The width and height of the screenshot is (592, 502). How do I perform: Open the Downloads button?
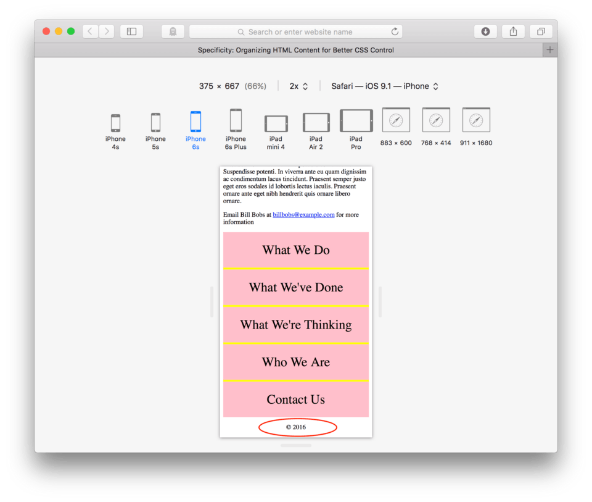click(x=485, y=31)
